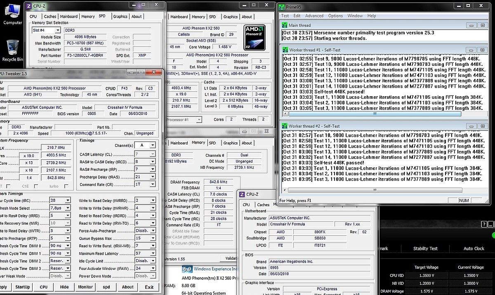Select the Auto Clock tab in dark utility
Image resolution: width=495 pixels, height=295 pixels.
[x=474, y=249]
